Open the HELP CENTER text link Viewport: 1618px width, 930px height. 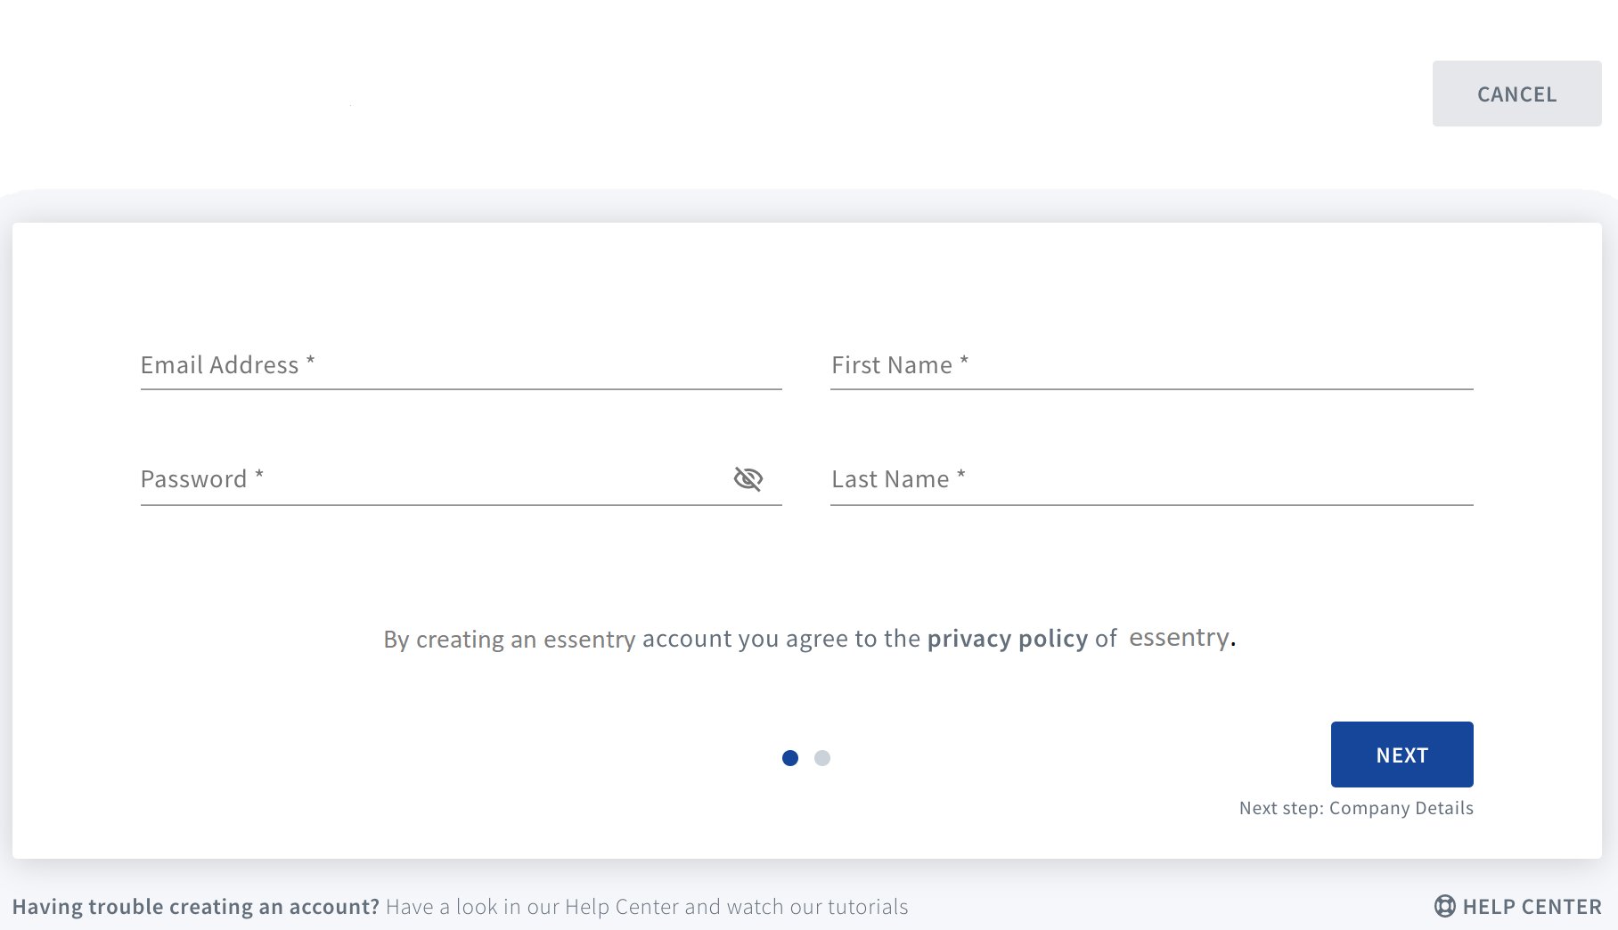(1532, 907)
